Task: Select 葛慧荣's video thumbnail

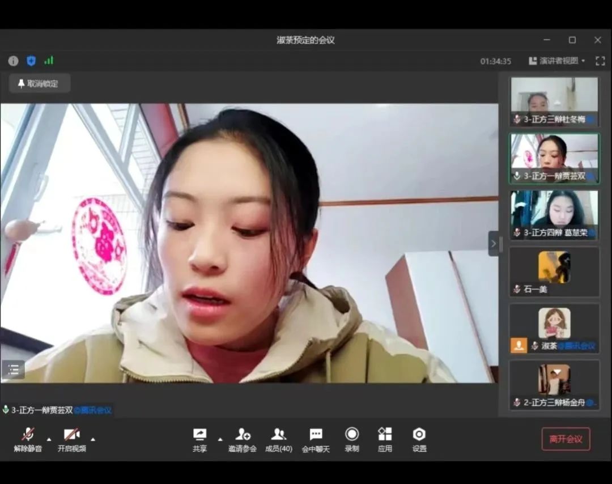Action: point(554,214)
